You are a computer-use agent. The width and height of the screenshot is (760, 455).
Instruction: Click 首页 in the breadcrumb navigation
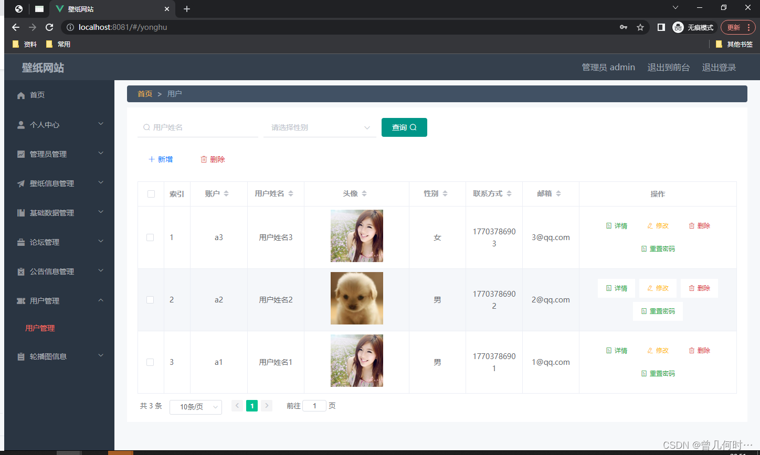[x=145, y=93]
